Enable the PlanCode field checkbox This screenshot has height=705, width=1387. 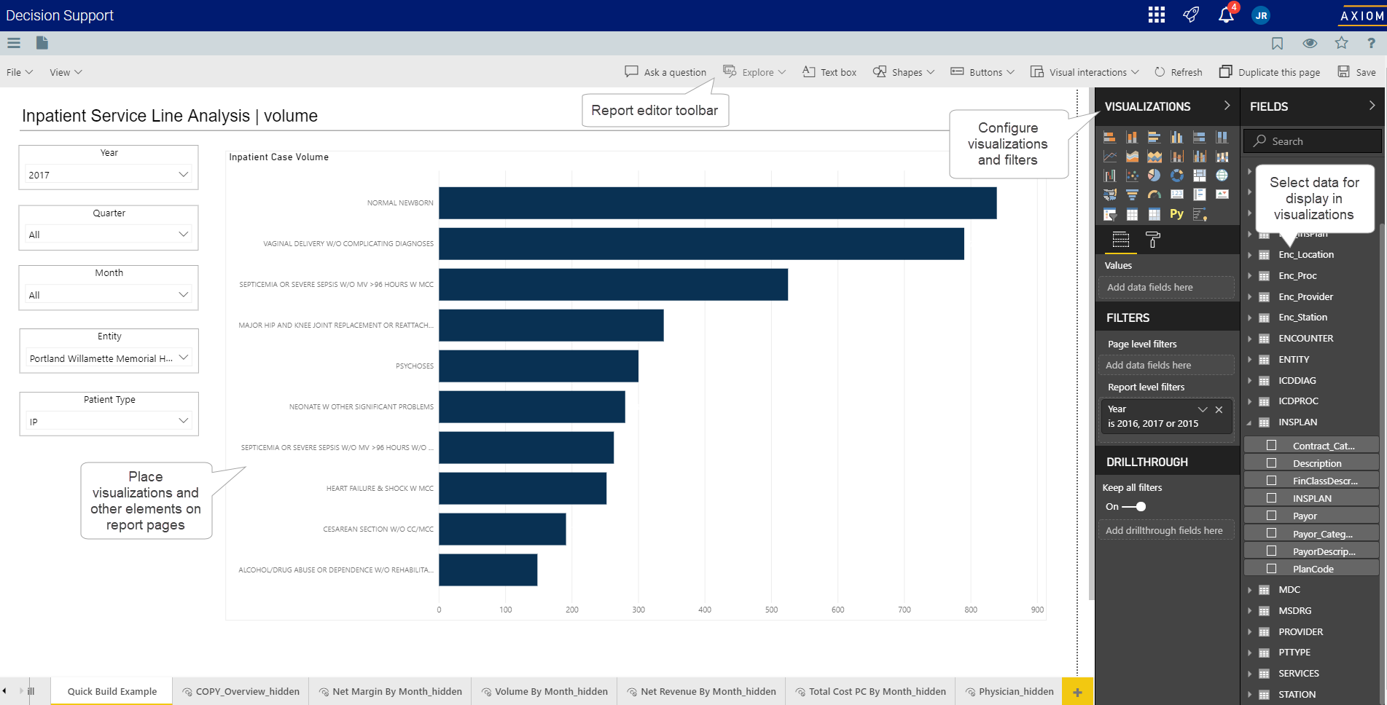1272,568
